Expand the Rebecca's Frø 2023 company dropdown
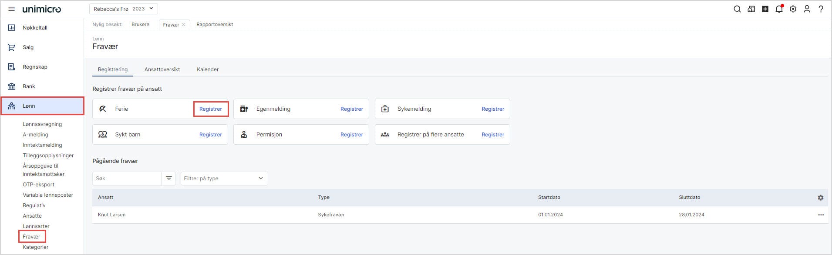 point(123,9)
